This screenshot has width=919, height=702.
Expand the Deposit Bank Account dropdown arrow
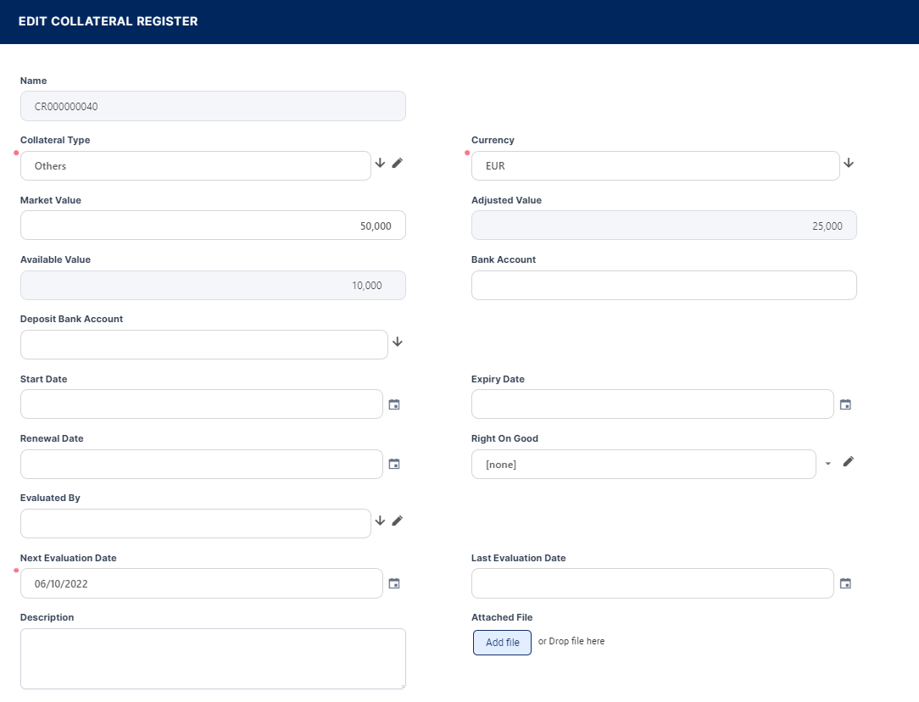point(397,342)
